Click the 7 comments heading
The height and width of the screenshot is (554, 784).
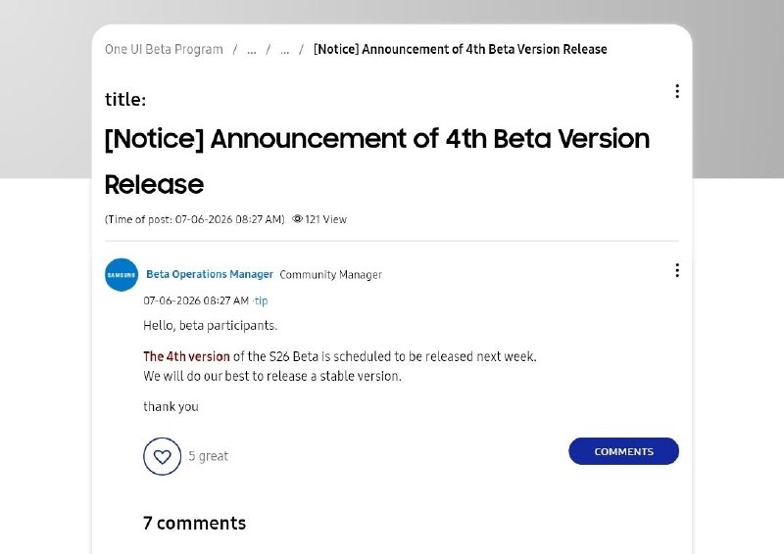tap(194, 523)
